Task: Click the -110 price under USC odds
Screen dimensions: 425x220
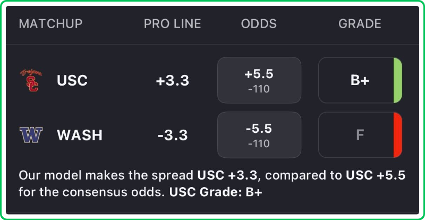Action: 259,89
